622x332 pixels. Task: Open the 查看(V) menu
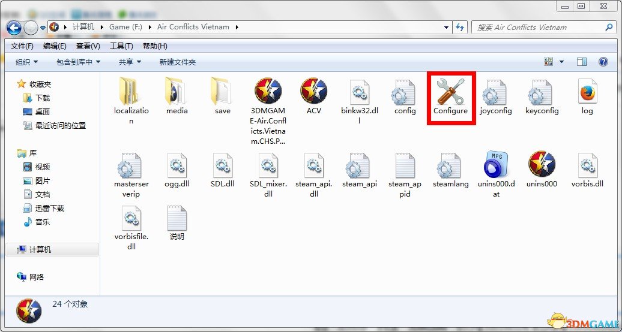pos(88,46)
